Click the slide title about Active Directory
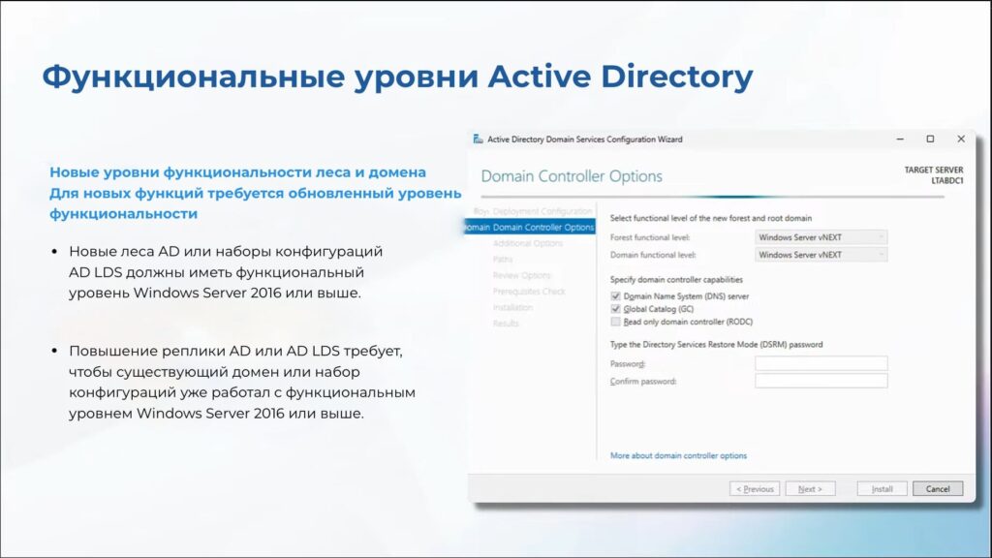This screenshot has height=558, width=992. point(397,77)
